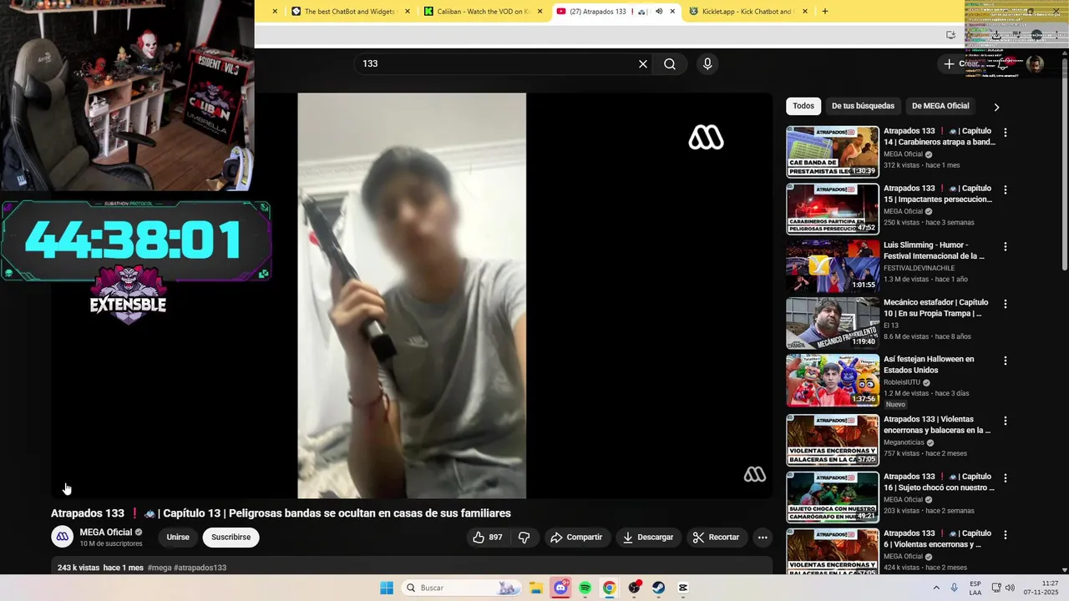
Task: Click the Unirse membership button
Action: 178,538
